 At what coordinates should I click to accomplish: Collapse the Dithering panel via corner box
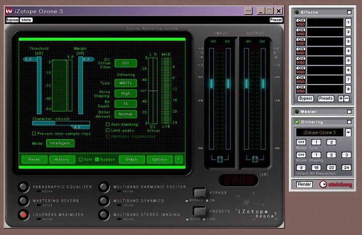(x=349, y=122)
